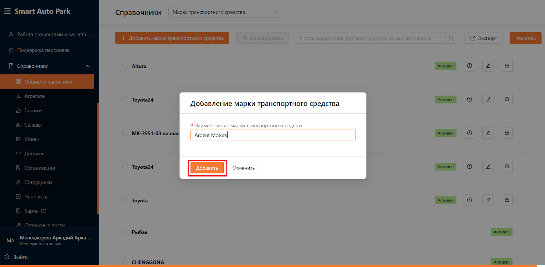Click the magnifier search icon
This screenshot has width=545, height=267.
coord(451,38)
